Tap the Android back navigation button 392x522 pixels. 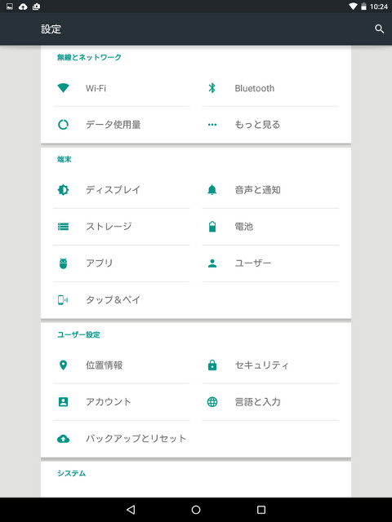131,509
